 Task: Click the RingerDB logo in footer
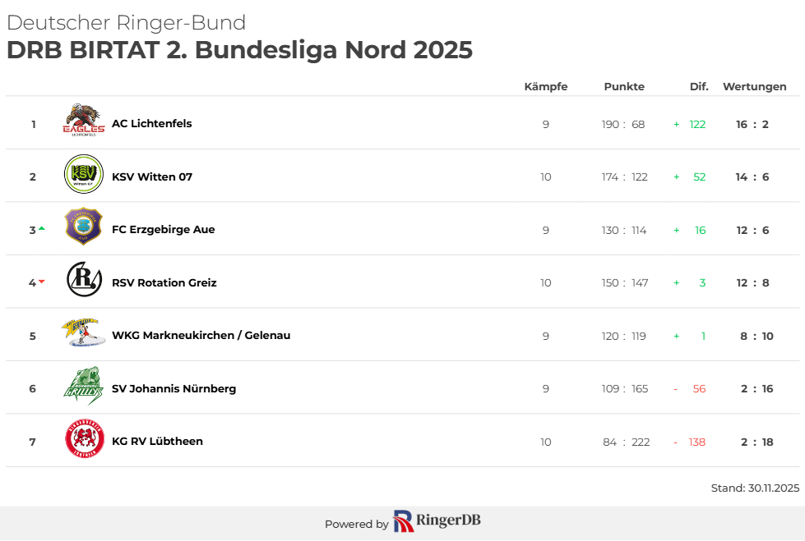[437, 521]
